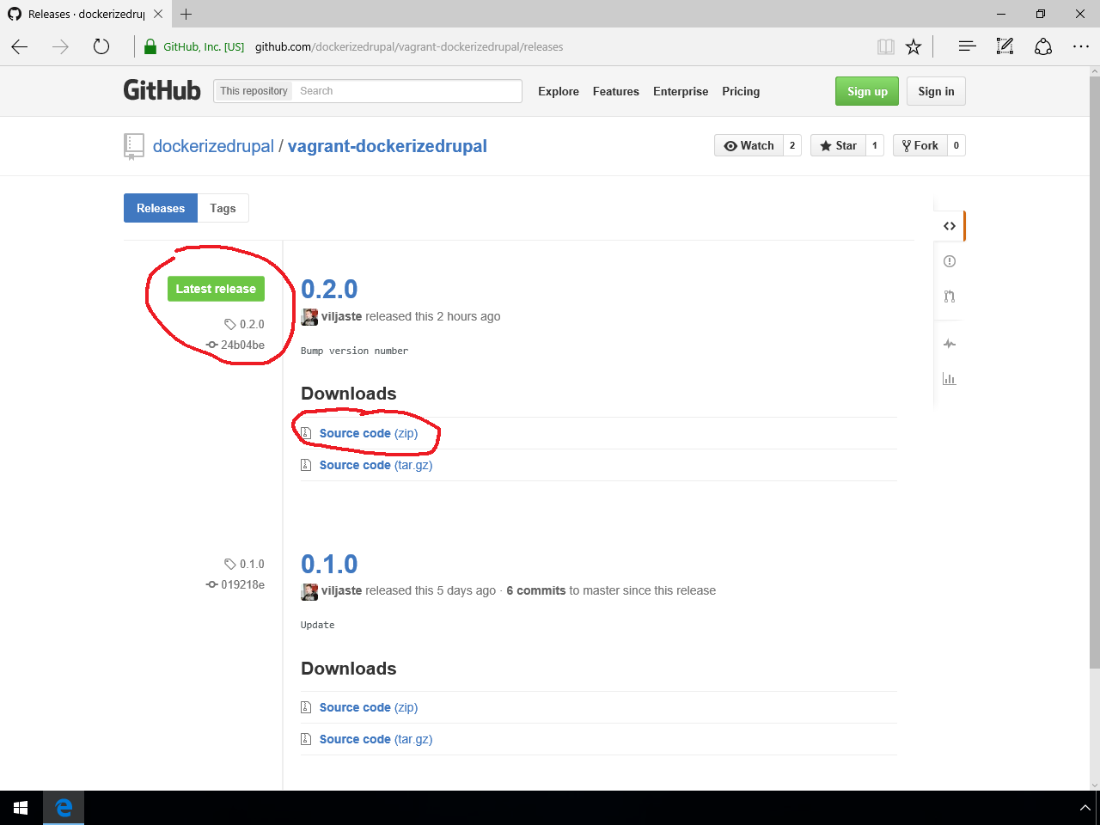Download 0.1.0 Source code zip
1100x825 pixels.
tap(369, 707)
